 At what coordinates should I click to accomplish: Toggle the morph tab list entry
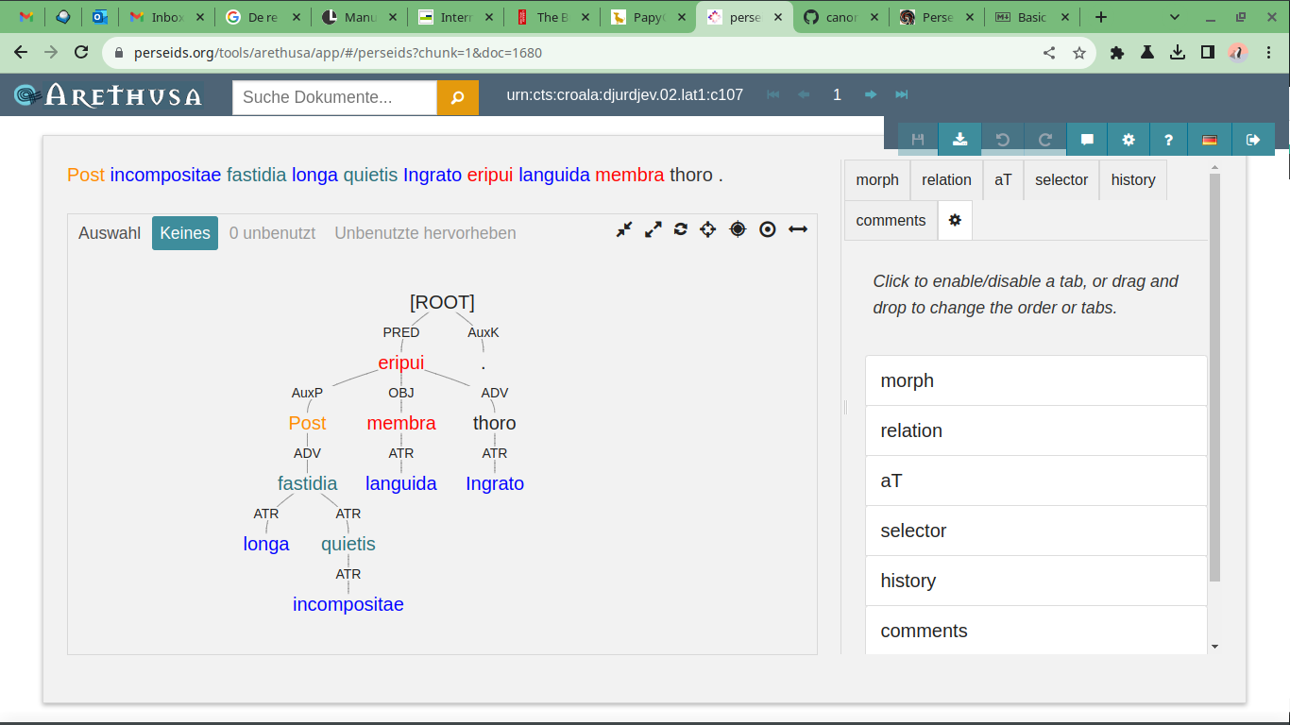click(1036, 380)
